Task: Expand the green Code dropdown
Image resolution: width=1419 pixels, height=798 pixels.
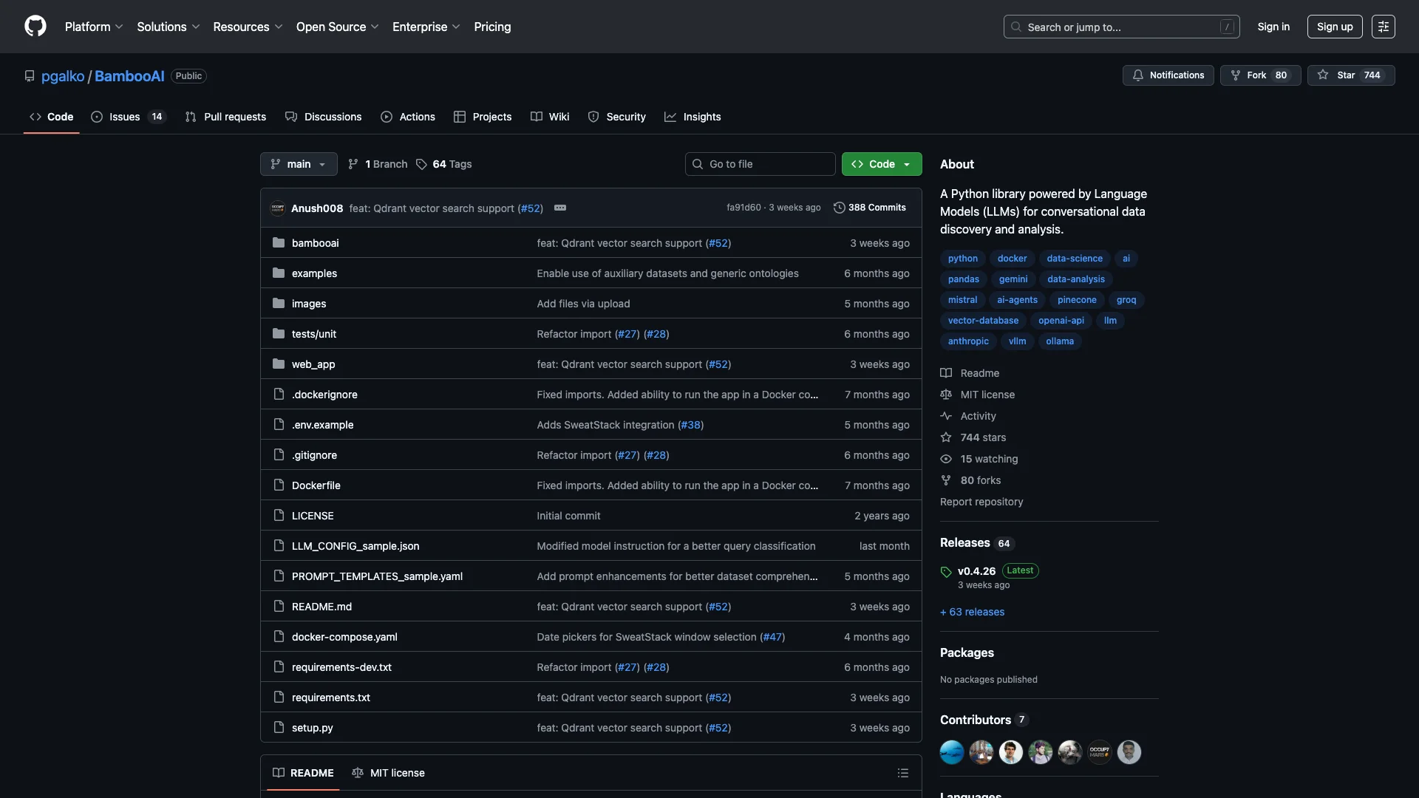Action: click(881, 164)
